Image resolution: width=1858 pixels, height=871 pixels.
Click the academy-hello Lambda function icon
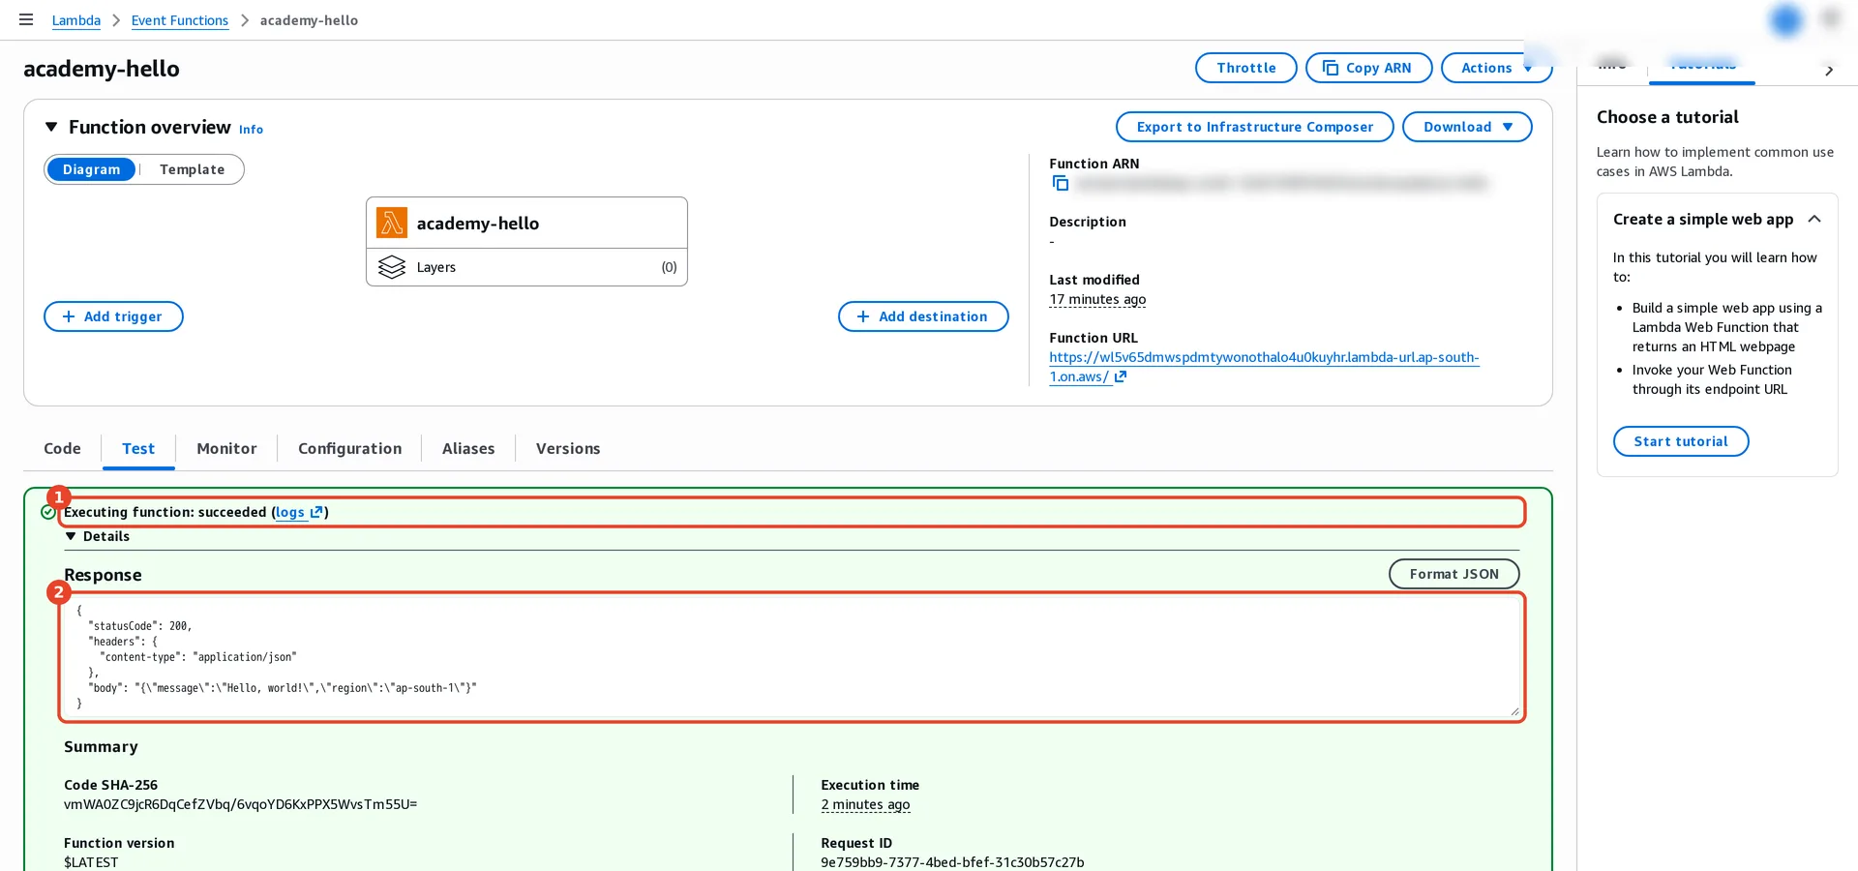click(x=392, y=223)
